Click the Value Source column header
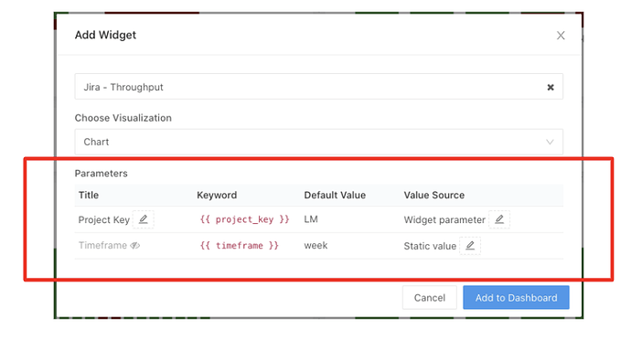 434,196
